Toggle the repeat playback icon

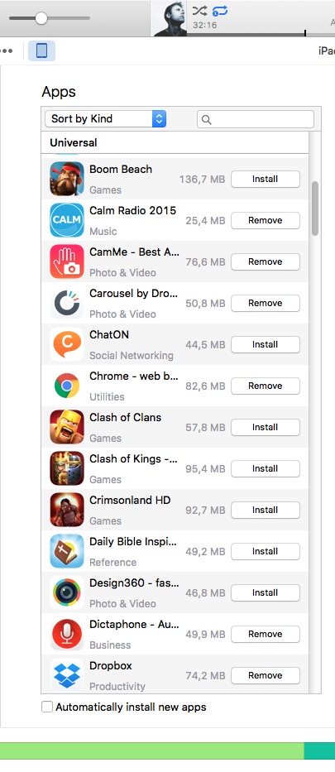pos(219,11)
